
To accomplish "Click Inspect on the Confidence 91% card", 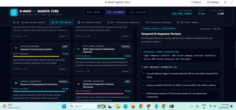I will pyautogui.click(x=63, y=36).
